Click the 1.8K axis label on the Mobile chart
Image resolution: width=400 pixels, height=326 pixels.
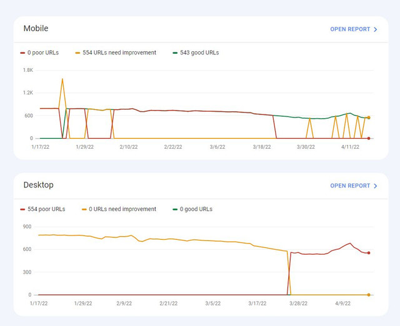pos(28,70)
